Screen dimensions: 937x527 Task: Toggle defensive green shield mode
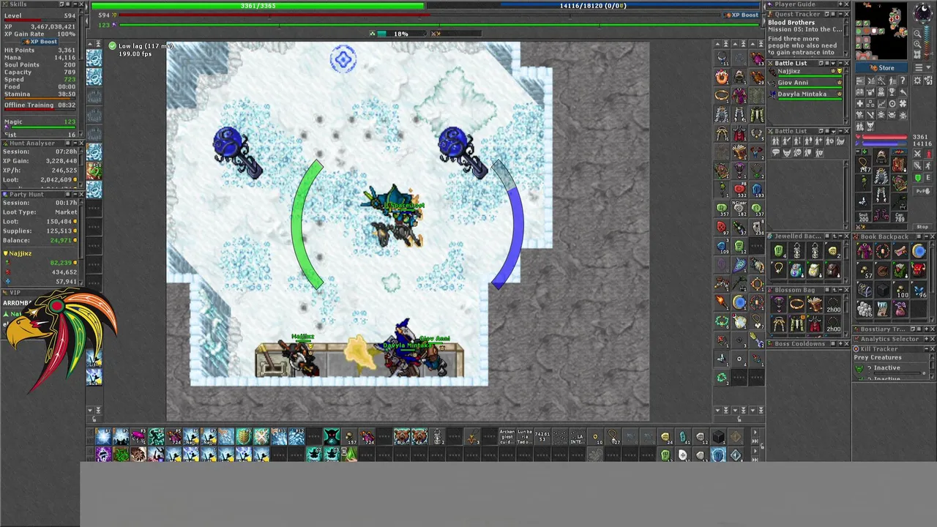pyautogui.click(x=917, y=177)
